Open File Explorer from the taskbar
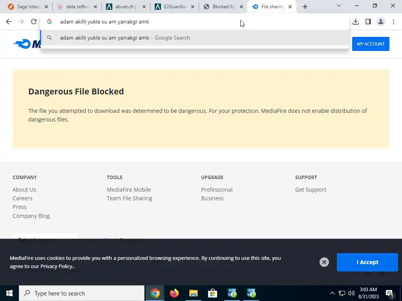 coord(193,293)
